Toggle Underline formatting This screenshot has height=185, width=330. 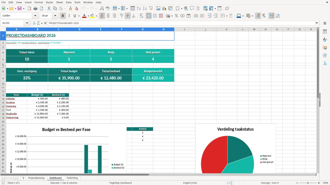coord(75,16)
